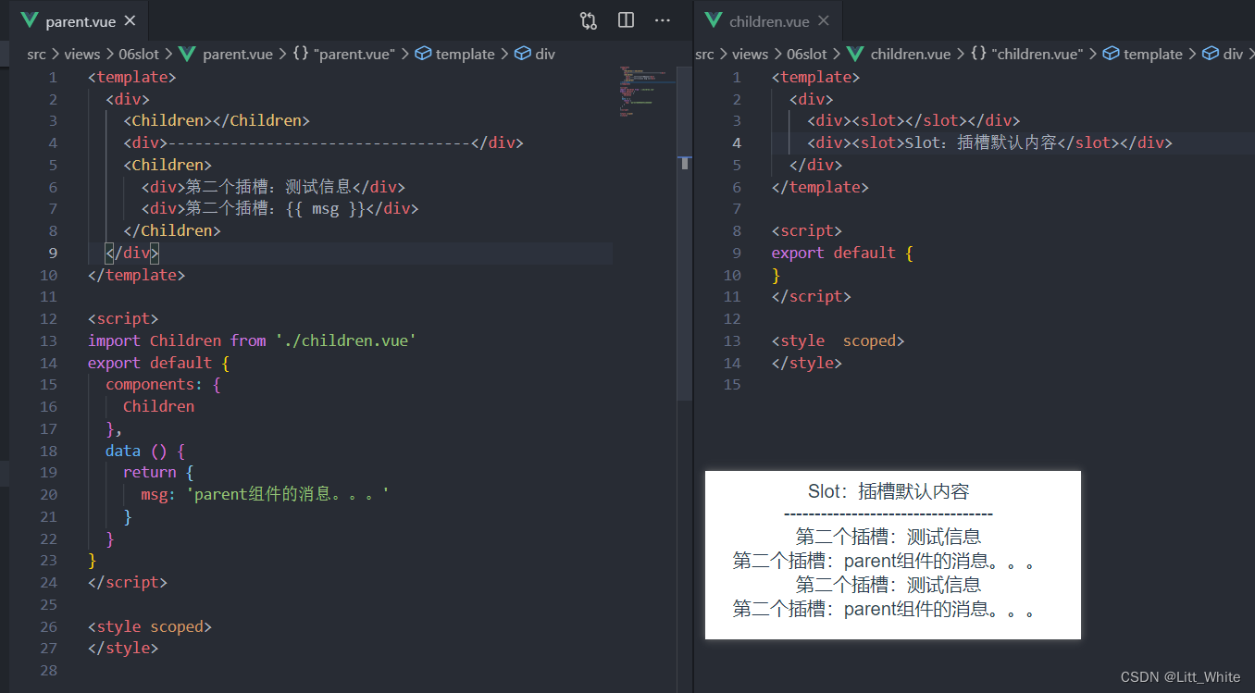Viewport: 1255px width, 693px height.
Task: Click the Vue icon on the parent.vue tab
Action: click(30, 20)
